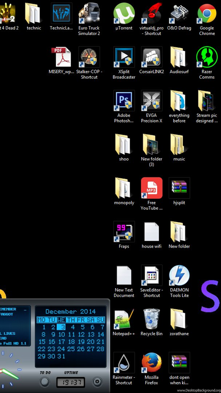Open the widget settings gear
The height and width of the screenshot is (393, 221).
pyautogui.click(x=97, y=382)
